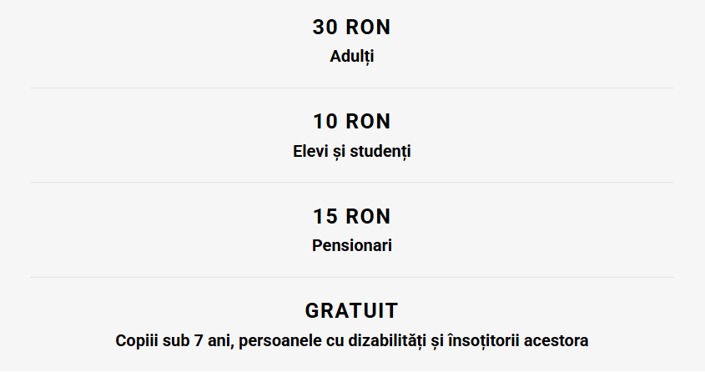Select the Pensionari ticket label
705x372 pixels.
pos(352,246)
